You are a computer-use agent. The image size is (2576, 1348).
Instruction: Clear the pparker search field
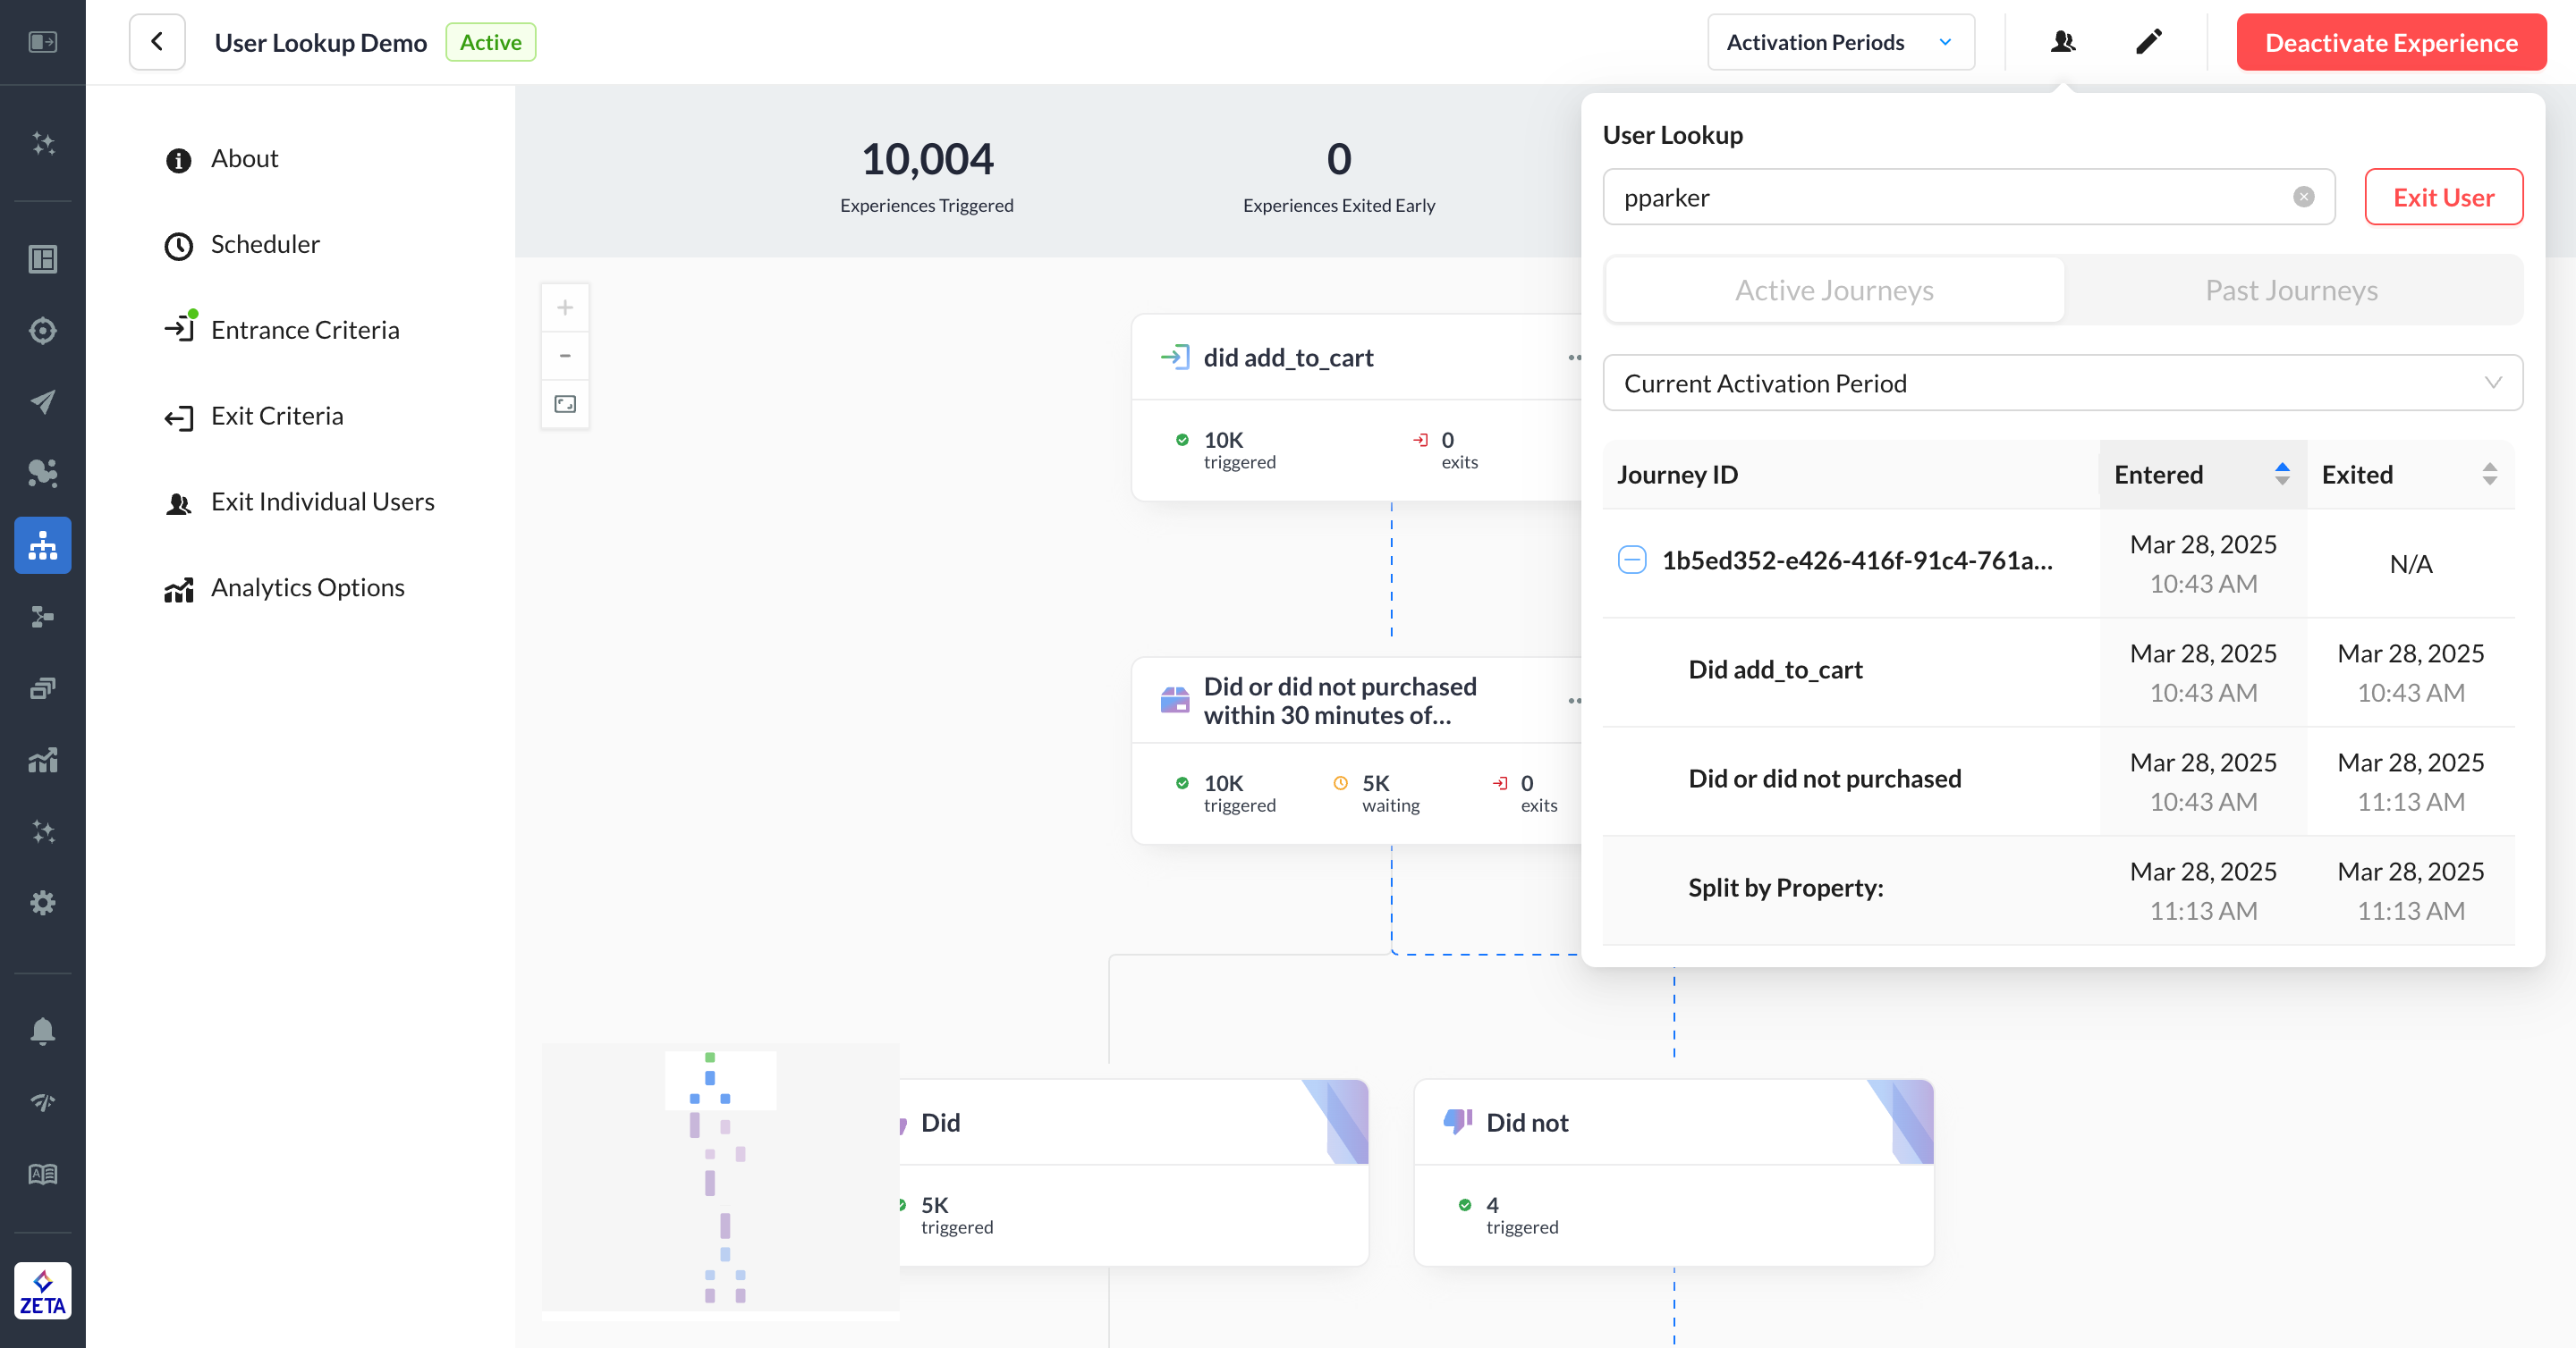point(2303,197)
